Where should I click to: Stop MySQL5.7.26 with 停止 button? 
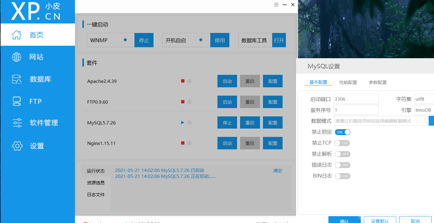(x=227, y=123)
